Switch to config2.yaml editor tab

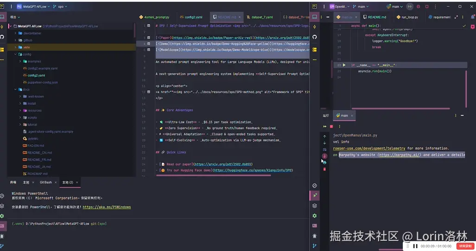[x=191, y=17]
